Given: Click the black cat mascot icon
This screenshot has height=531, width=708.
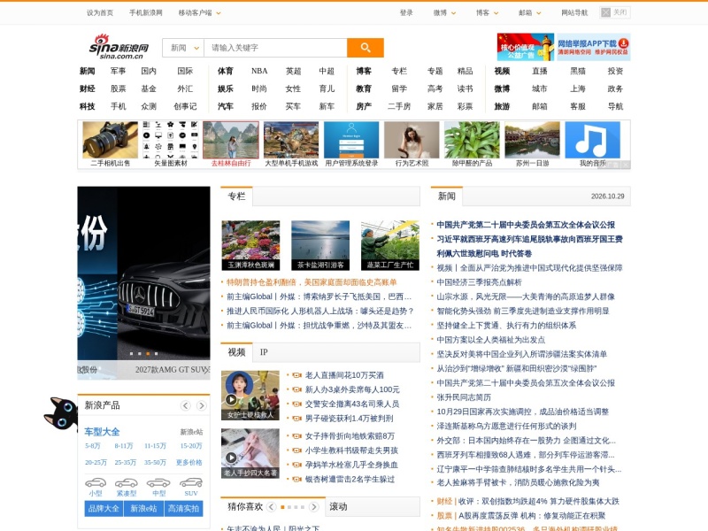Looking at the screenshot, I should click(61, 413).
